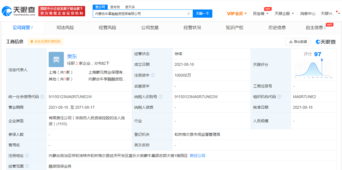Click help icon next to 注册地址
The width and height of the screenshot is (342, 170).
point(27,156)
